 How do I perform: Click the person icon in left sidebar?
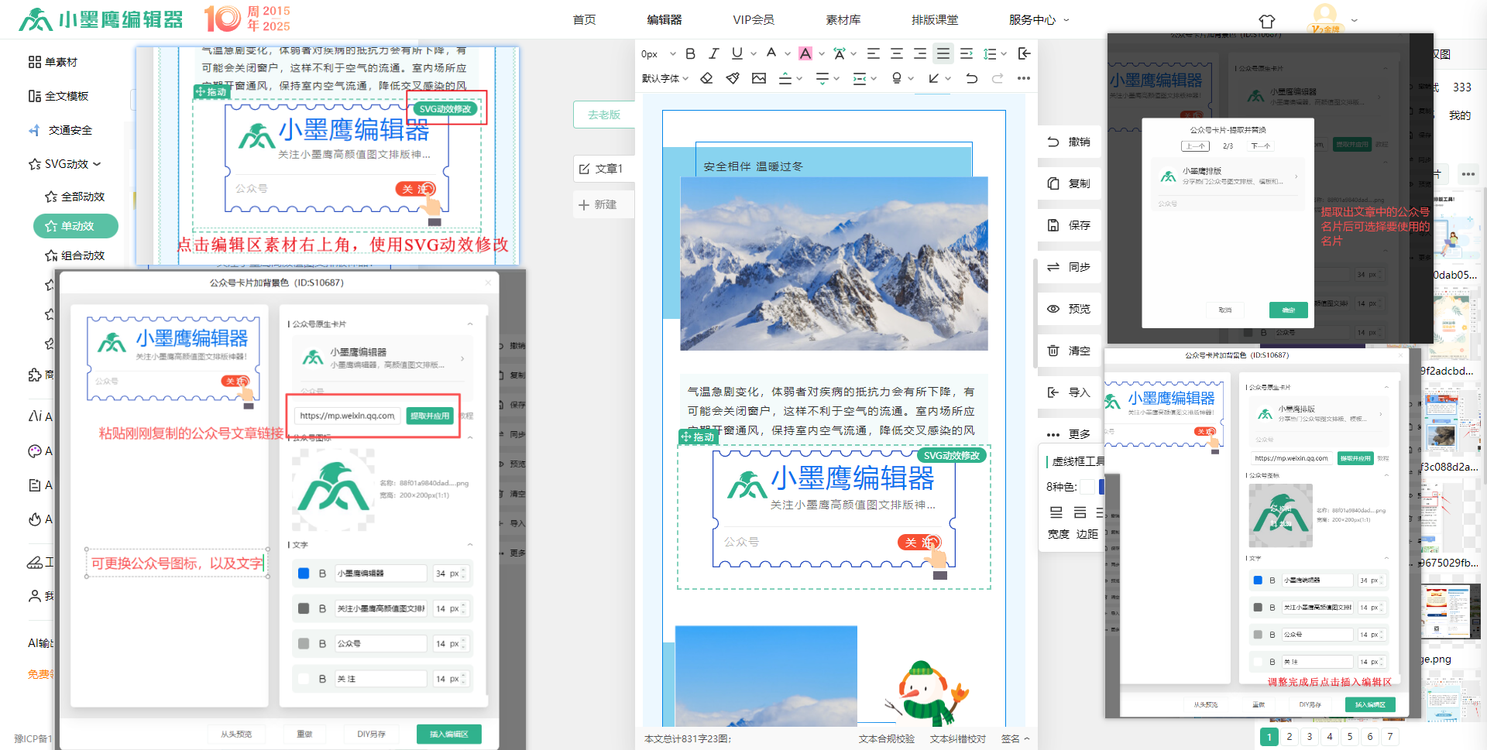click(x=35, y=596)
